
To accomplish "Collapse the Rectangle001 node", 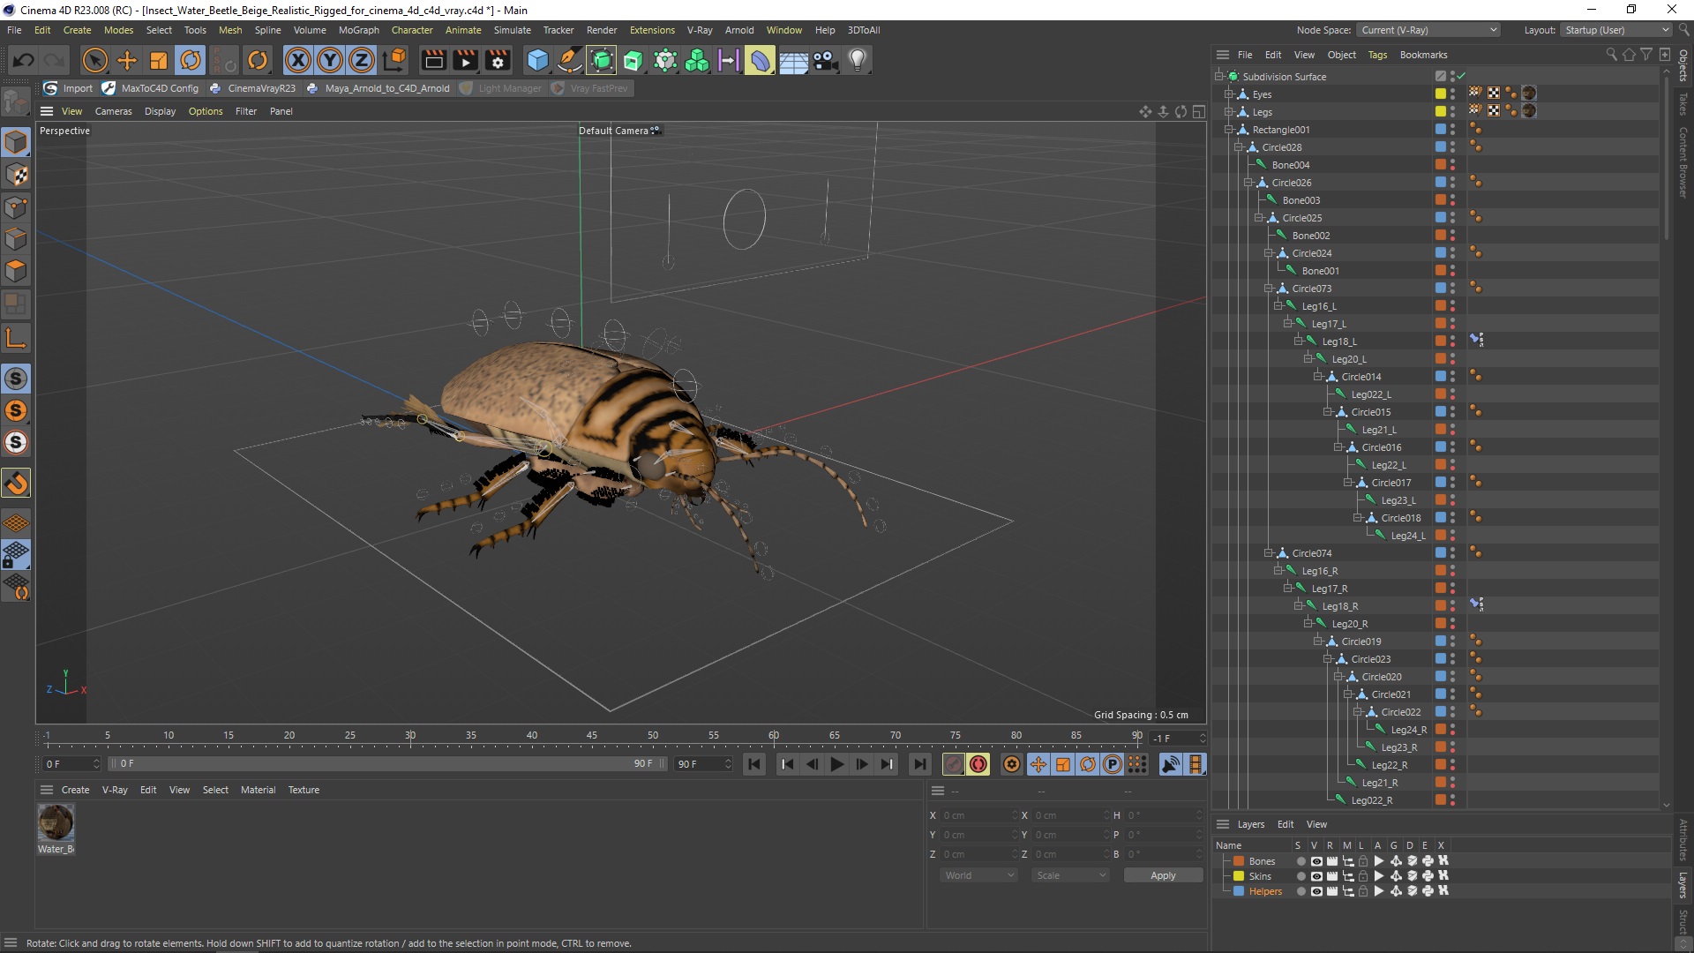I will (1229, 130).
